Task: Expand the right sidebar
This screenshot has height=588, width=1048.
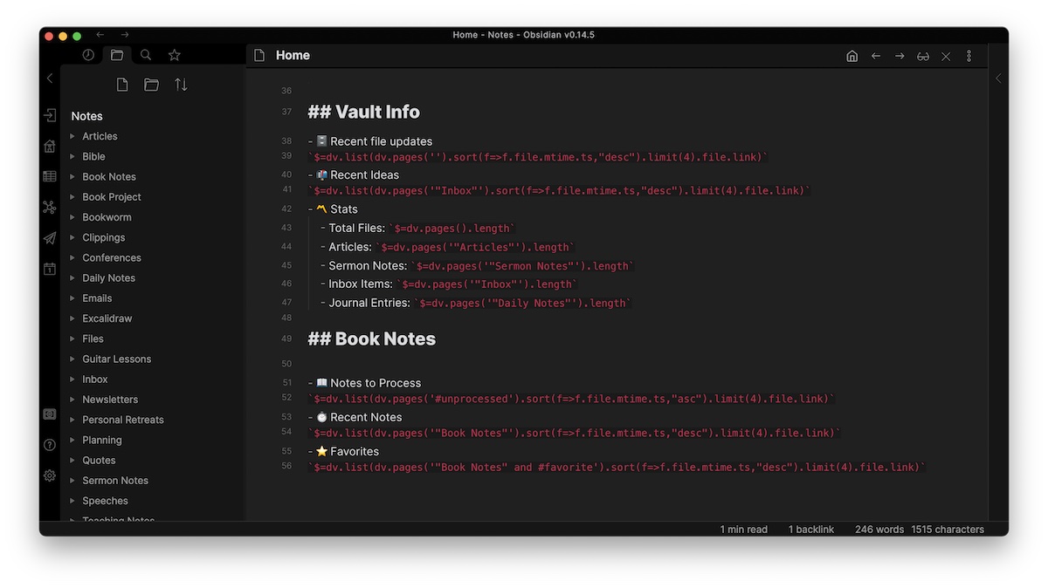Action: (x=998, y=79)
